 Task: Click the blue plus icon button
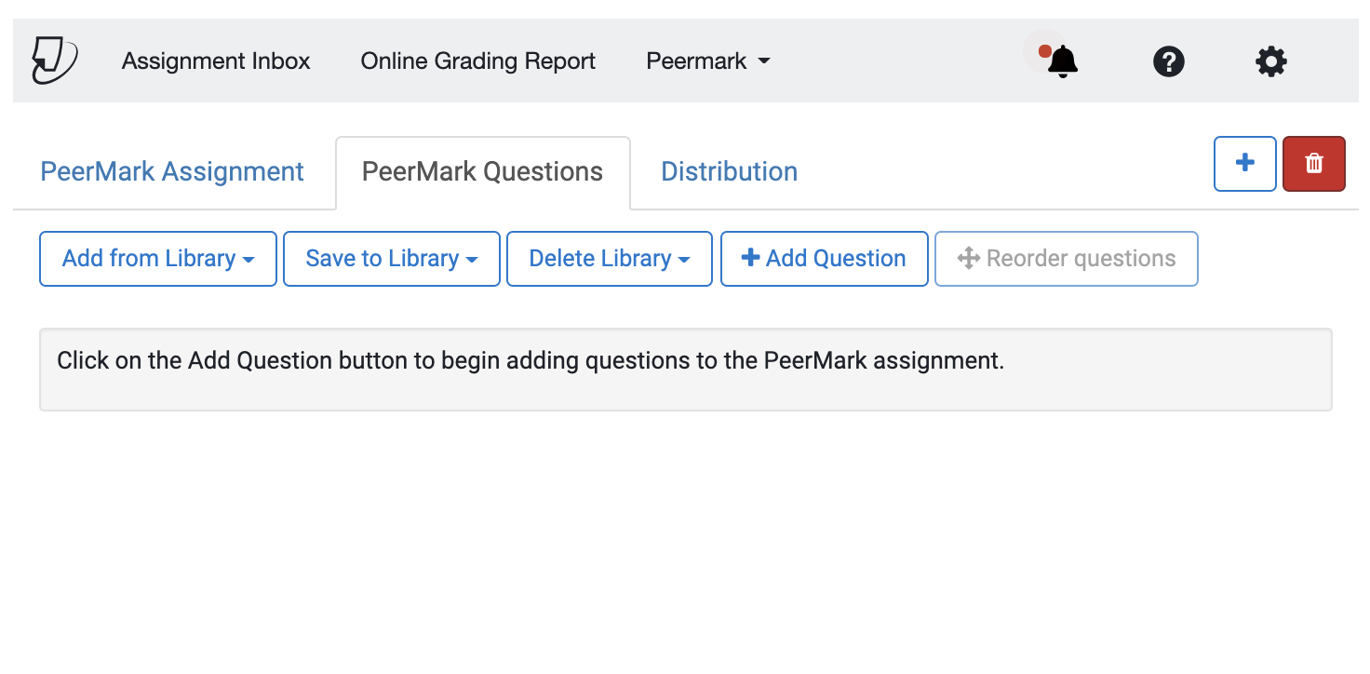pos(1244,164)
